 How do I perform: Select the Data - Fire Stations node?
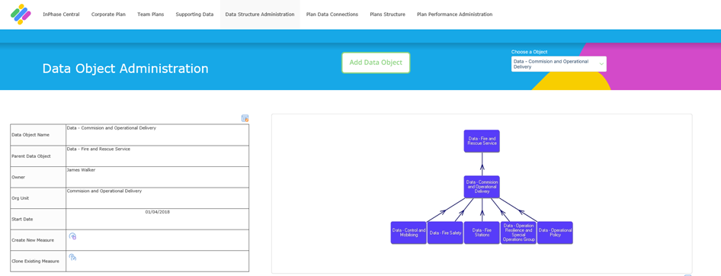482,233
